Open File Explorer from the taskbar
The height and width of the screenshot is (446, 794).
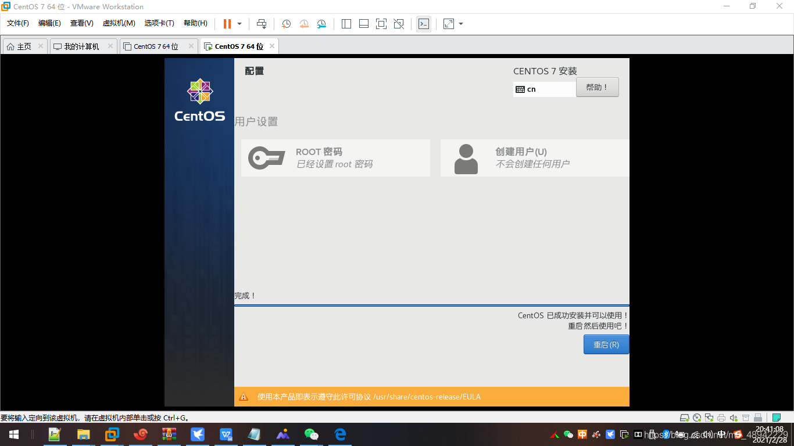84,434
